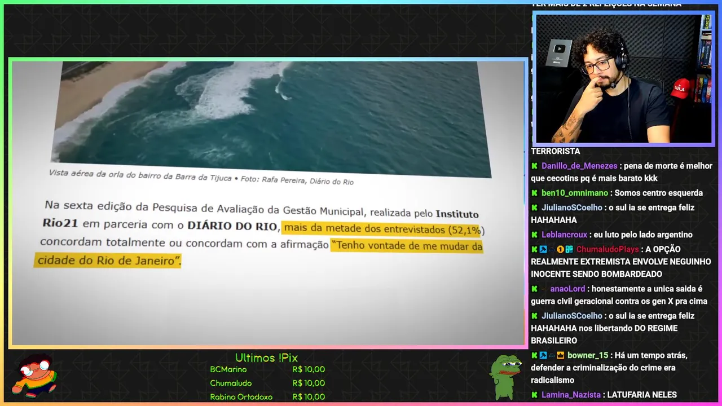Click bold 'DIÁRIO DO RIO' in article

[233, 226]
